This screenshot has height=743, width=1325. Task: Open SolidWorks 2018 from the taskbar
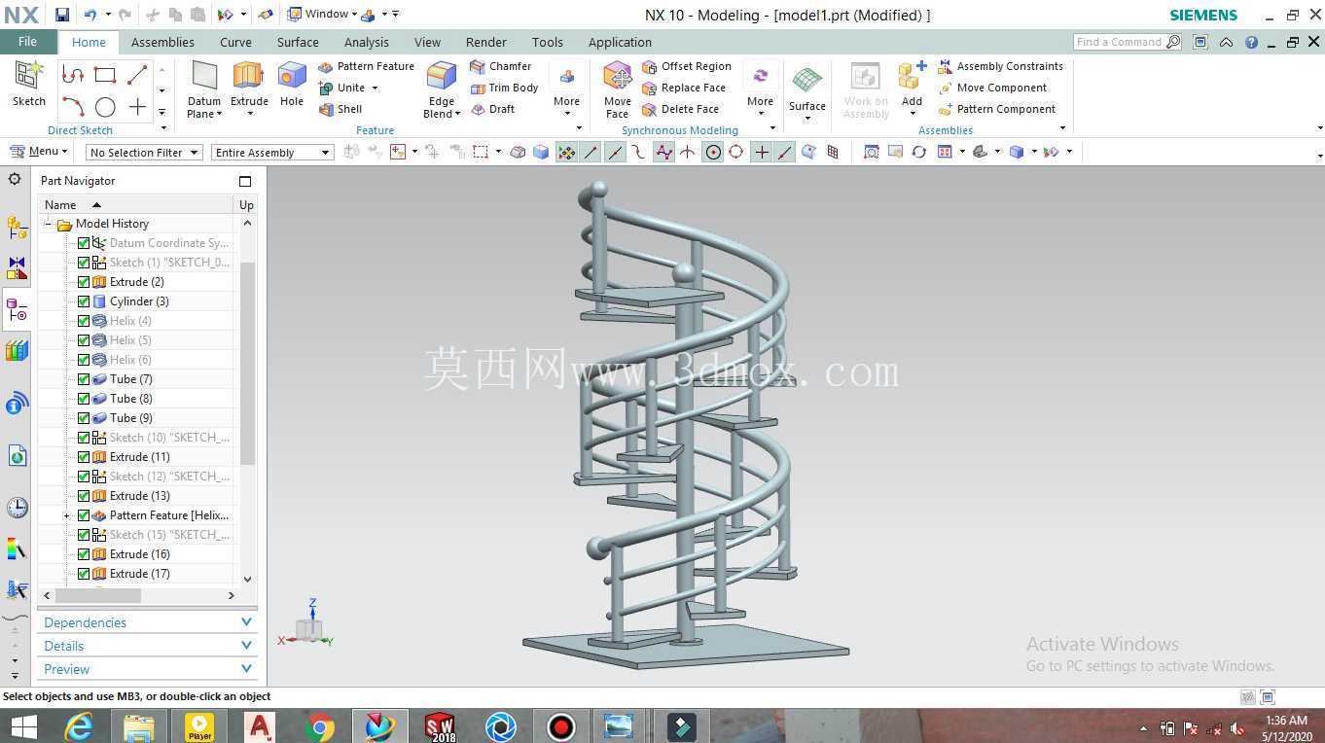pyautogui.click(x=440, y=726)
